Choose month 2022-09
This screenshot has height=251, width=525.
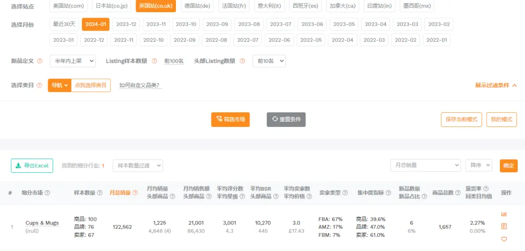tap(185, 40)
